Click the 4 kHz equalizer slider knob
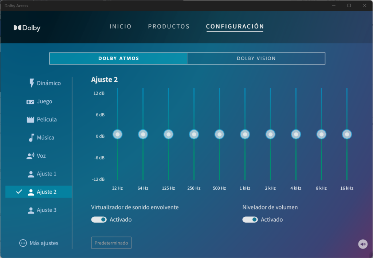The height and width of the screenshot is (258, 373). tap(296, 134)
